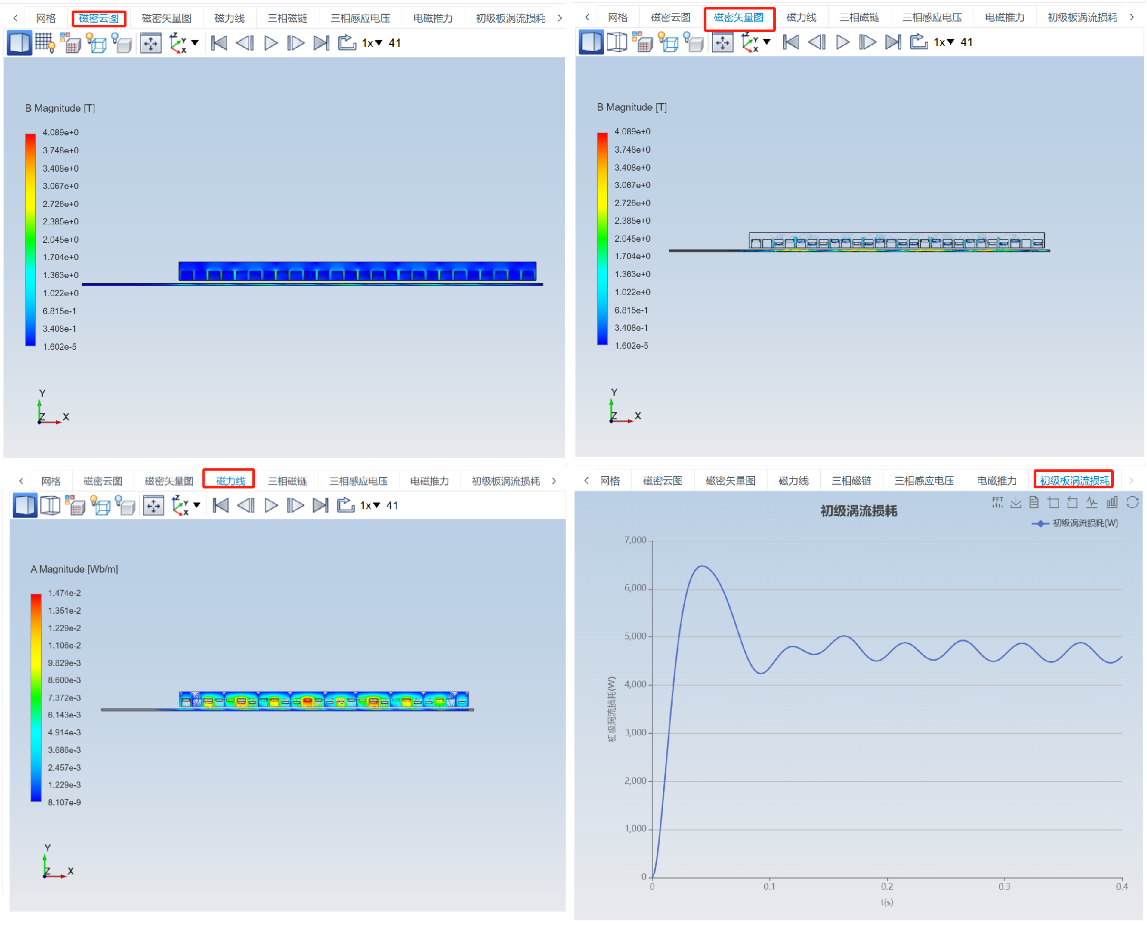Viewport: 1147px width, 925px height.
Task: Export animation in top-left panel
Action: (x=347, y=43)
